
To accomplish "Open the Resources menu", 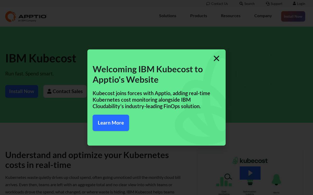I will [231, 16].
